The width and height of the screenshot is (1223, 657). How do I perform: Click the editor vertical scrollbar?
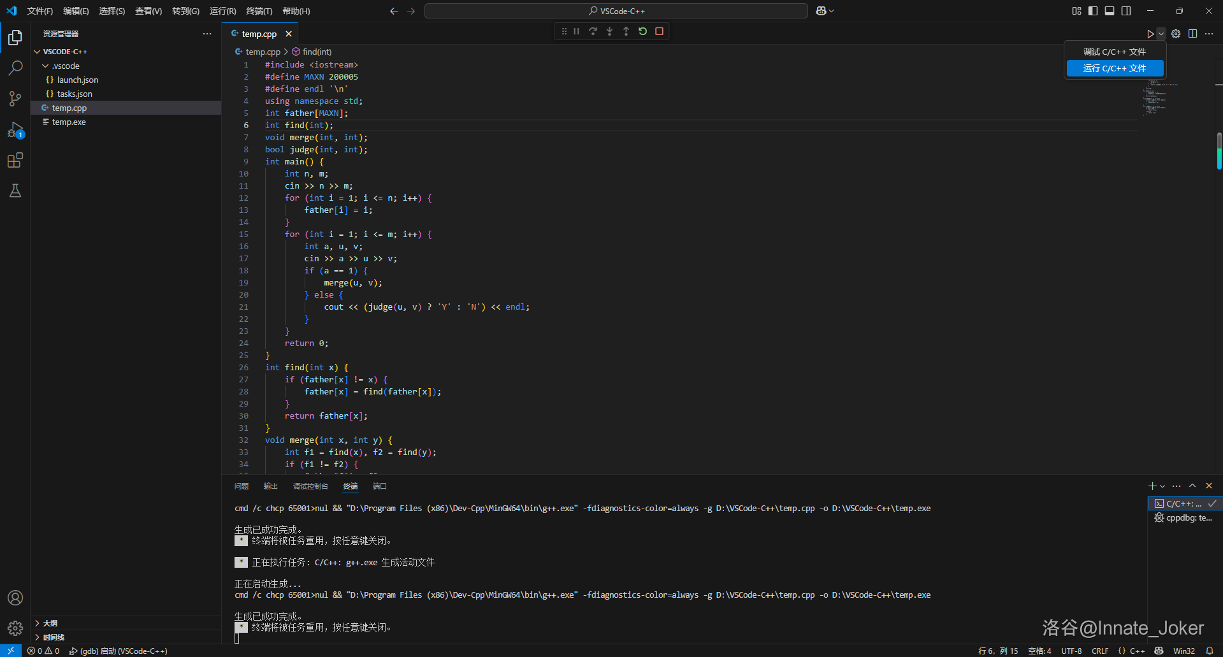coord(1219,151)
